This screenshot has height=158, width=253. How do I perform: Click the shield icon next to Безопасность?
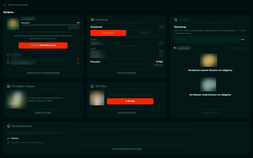point(9,126)
